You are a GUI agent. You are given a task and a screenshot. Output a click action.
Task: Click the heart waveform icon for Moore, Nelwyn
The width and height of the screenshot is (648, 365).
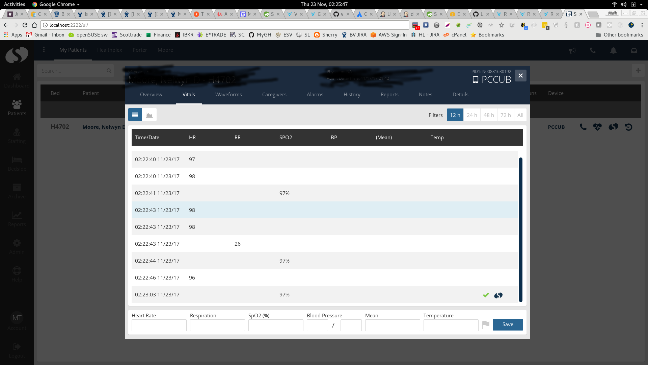598,127
